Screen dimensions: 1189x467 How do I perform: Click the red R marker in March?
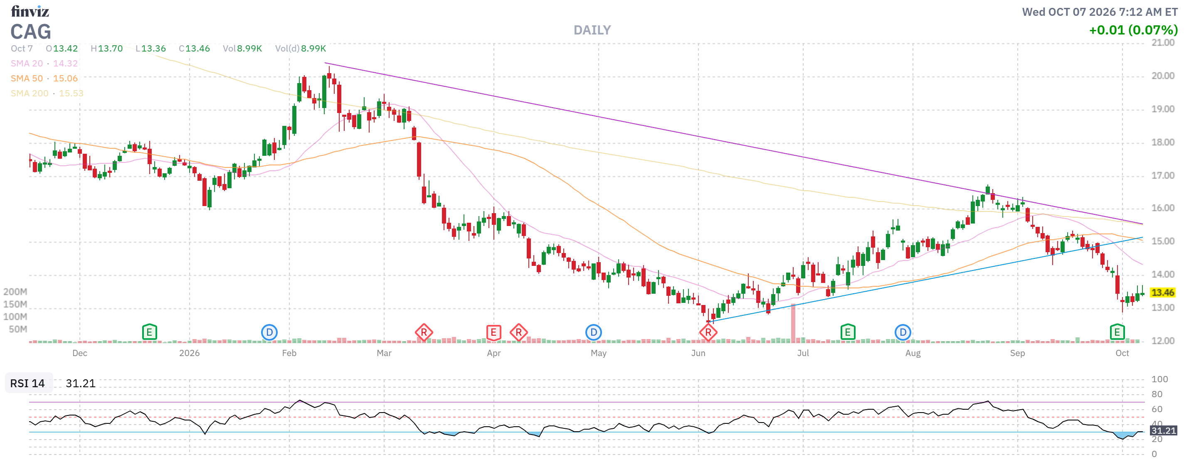(x=424, y=332)
